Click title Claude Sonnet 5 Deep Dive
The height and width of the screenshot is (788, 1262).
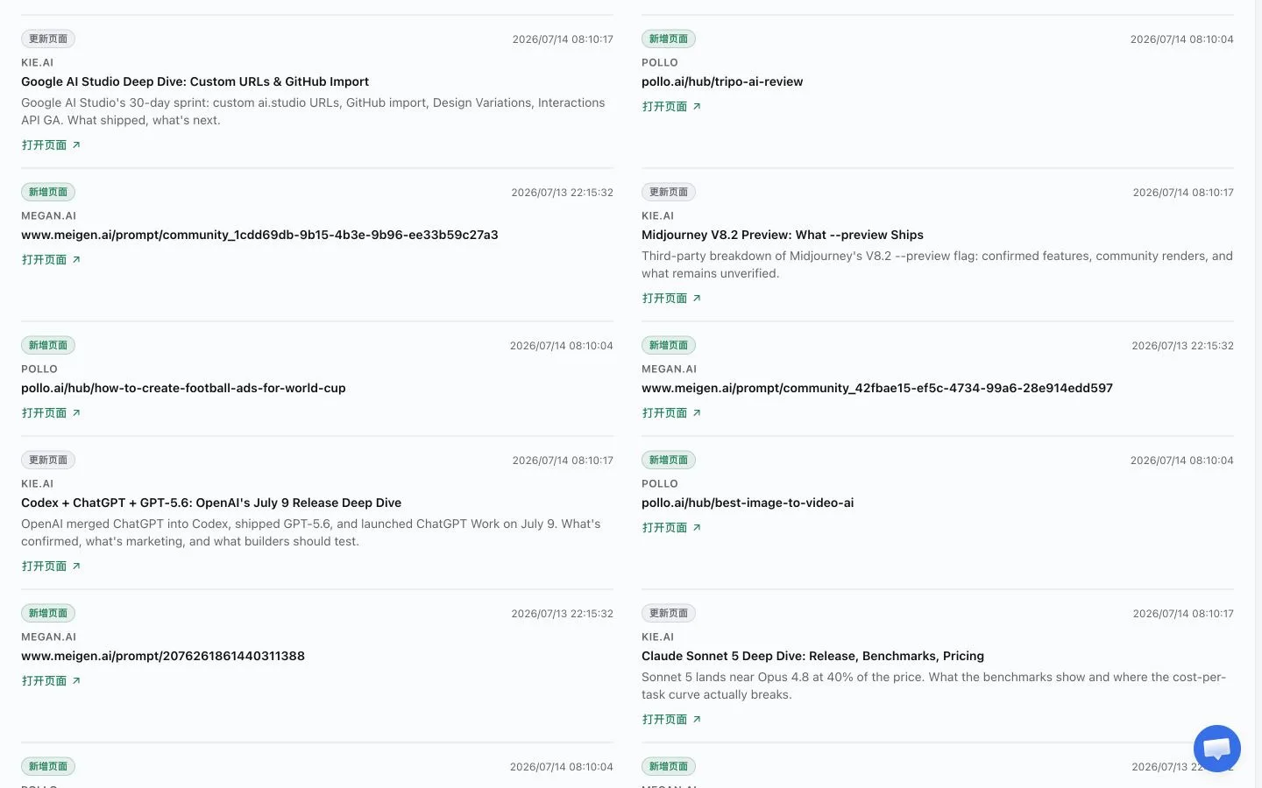coord(812,656)
